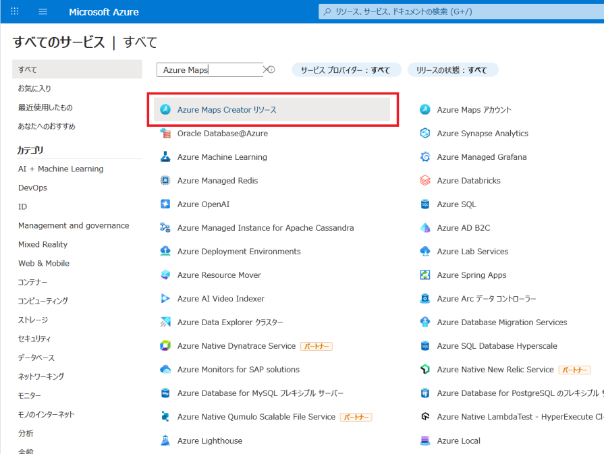
Task: Choose the 分析 category
Action: tap(26, 433)
